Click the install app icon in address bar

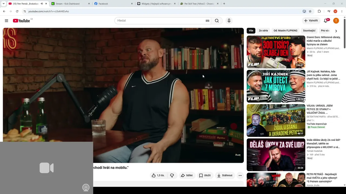(x=304, y=11)
